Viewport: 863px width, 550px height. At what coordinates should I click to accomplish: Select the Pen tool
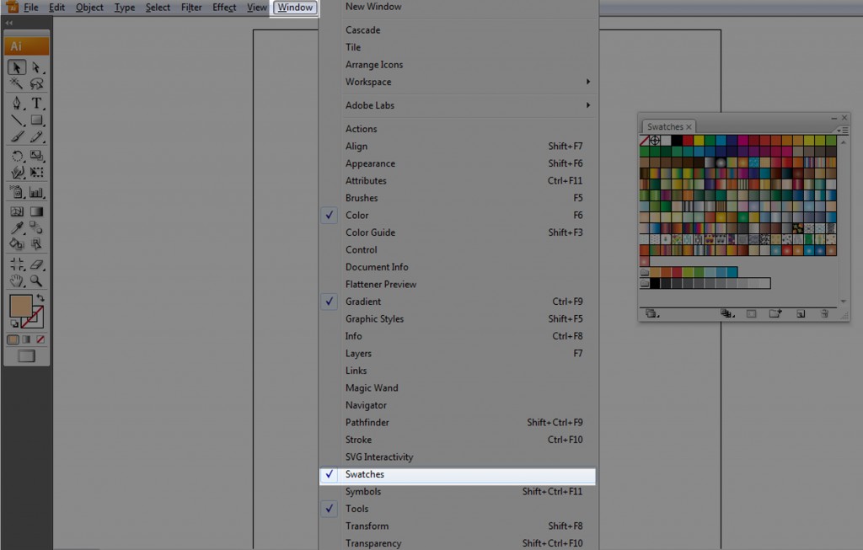tap(17, 103)
